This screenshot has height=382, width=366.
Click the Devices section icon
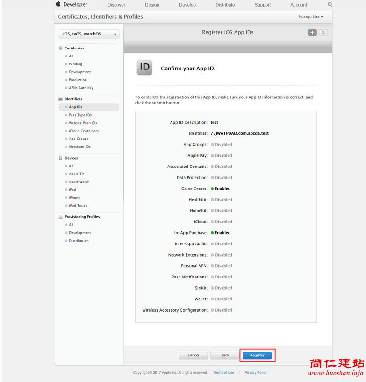pos(61,158)
